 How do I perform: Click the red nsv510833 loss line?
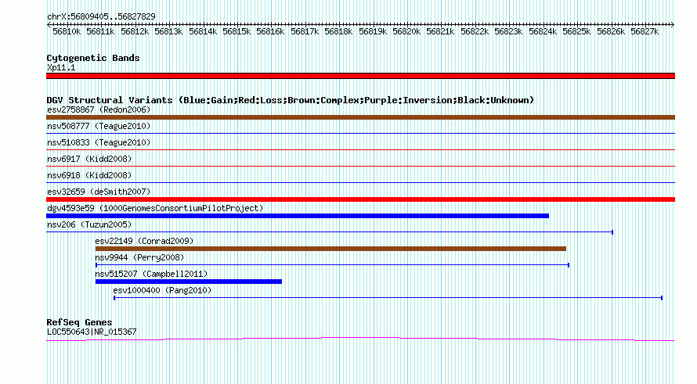360,149
